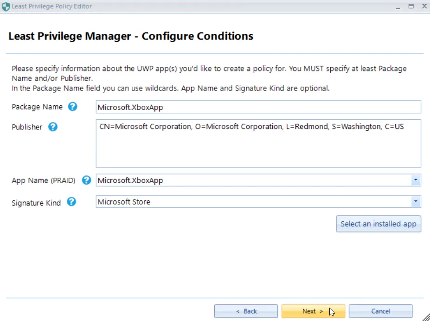Open the App Name (PRAID) dropdown
Viewport: 430px width, 322px height.
tap(416, 180)
